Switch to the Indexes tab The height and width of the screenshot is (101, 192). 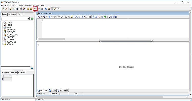pyautogui.click(x=14, y=73)
